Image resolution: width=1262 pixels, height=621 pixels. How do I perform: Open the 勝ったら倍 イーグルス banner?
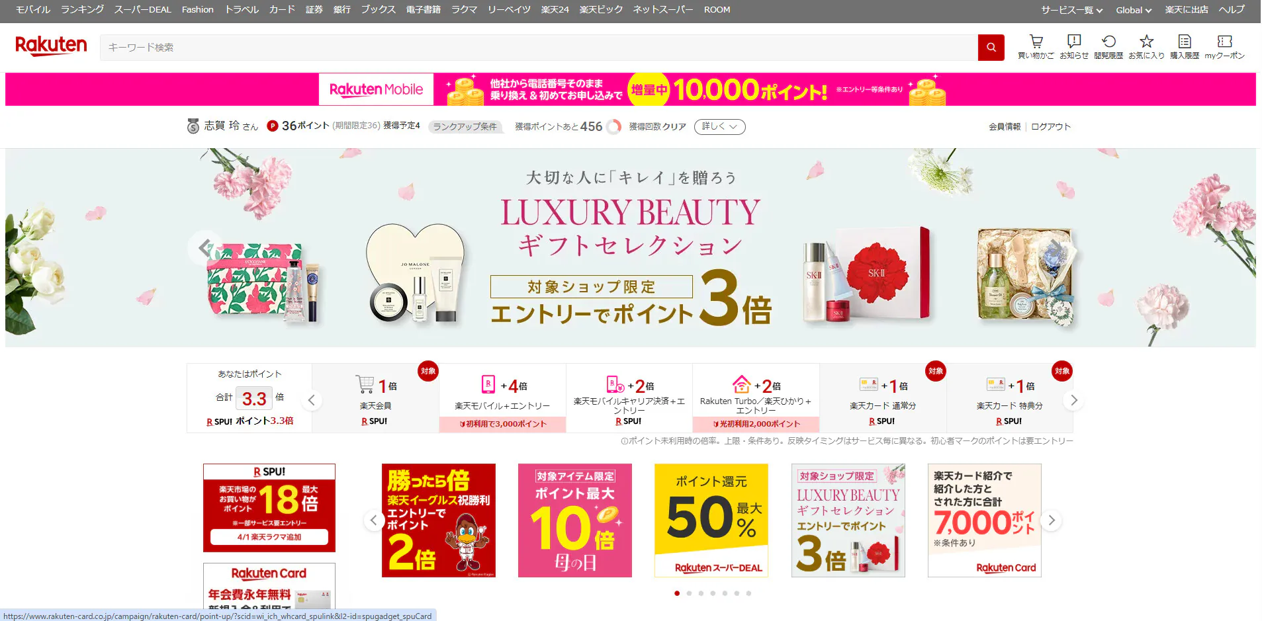pos(439,520)
